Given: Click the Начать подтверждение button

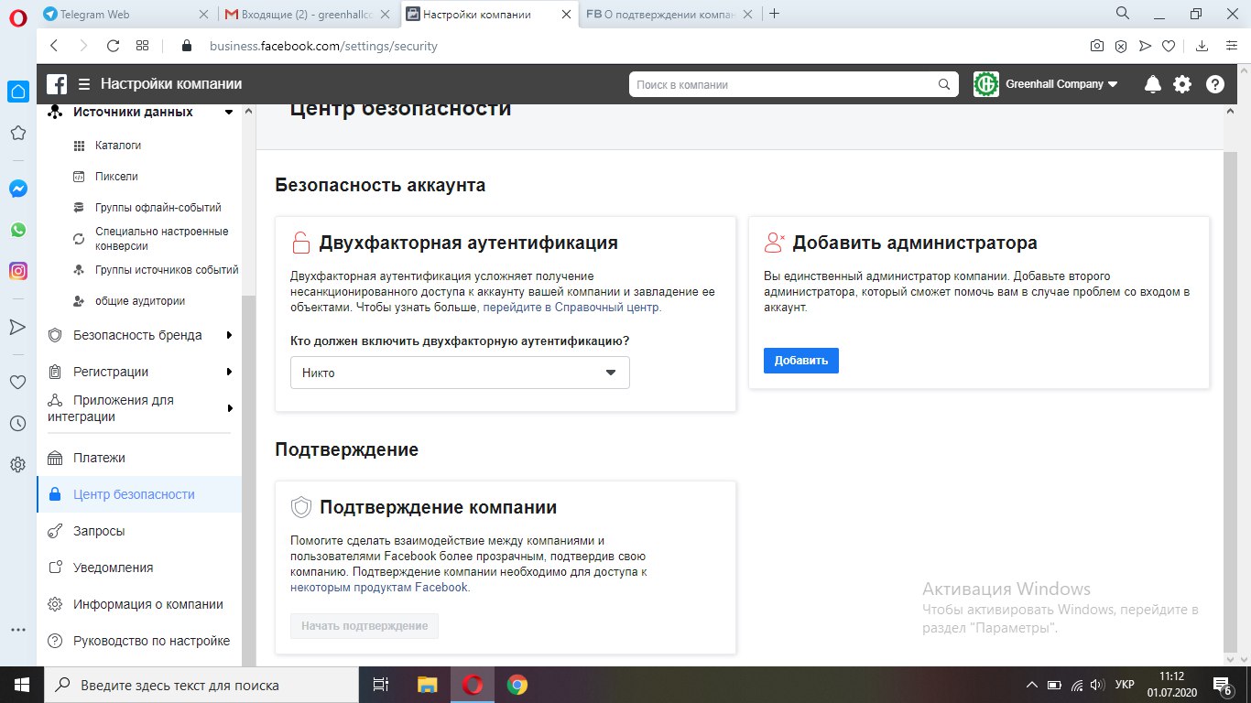Looking at the screenshot, I should (364, 626).
